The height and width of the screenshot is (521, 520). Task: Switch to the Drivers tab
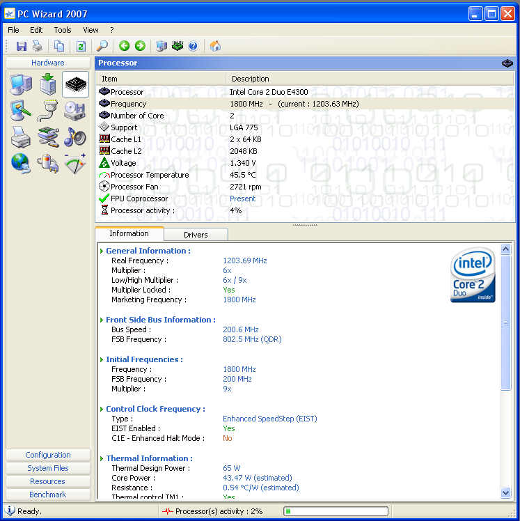point(196,235)
